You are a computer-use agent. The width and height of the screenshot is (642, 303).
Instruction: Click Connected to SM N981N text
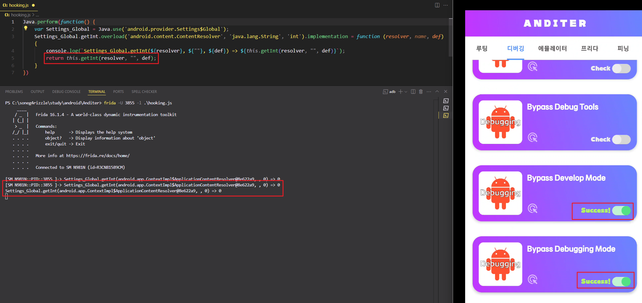pos(80,167)
